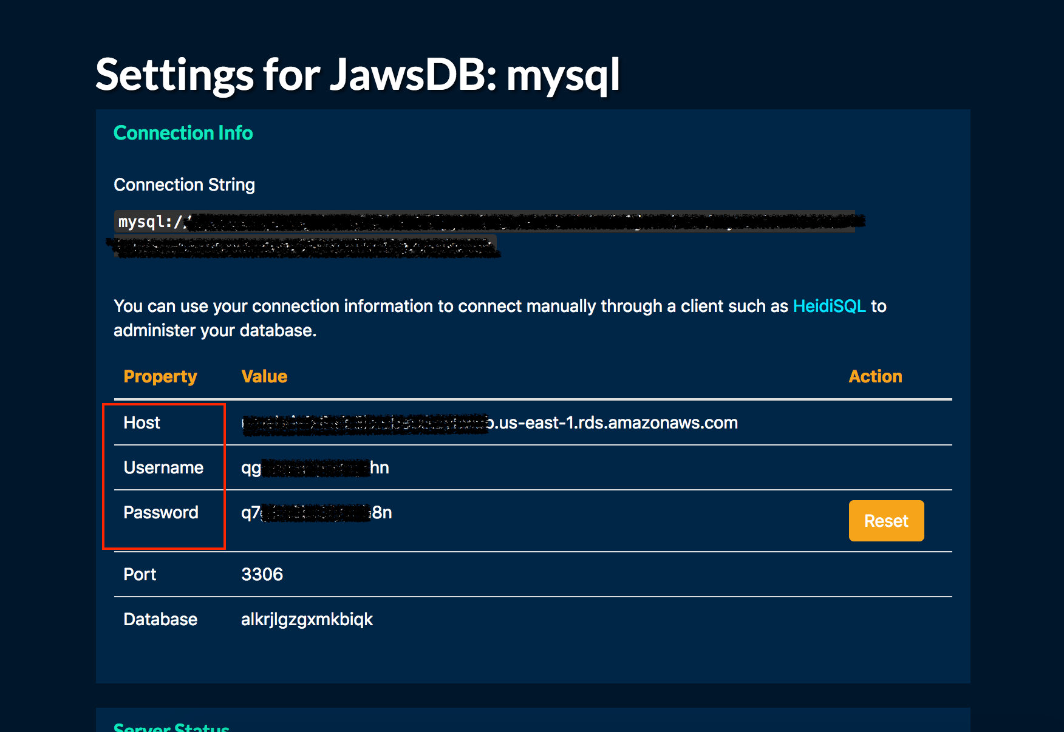Select the Username row label
The image size is (1064, 732).
pyautogui.click(x=163, y=467)
